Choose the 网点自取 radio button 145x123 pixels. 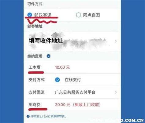click(78, 15)
